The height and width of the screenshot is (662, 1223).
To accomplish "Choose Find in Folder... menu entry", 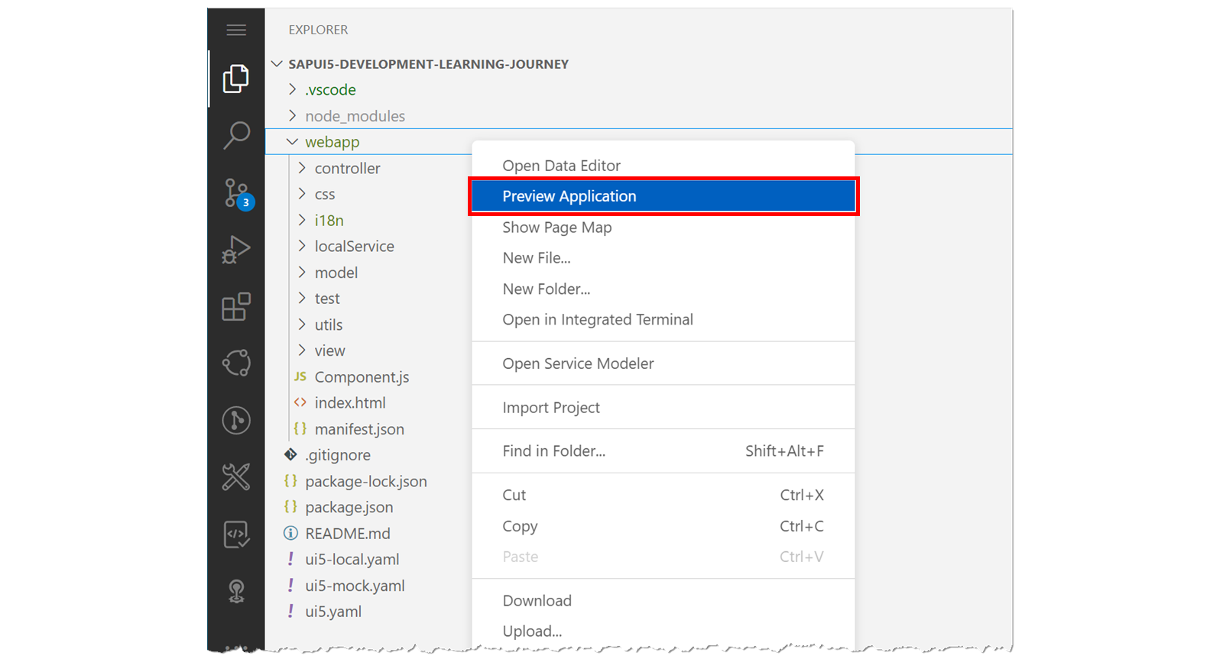I will point(663,451).
